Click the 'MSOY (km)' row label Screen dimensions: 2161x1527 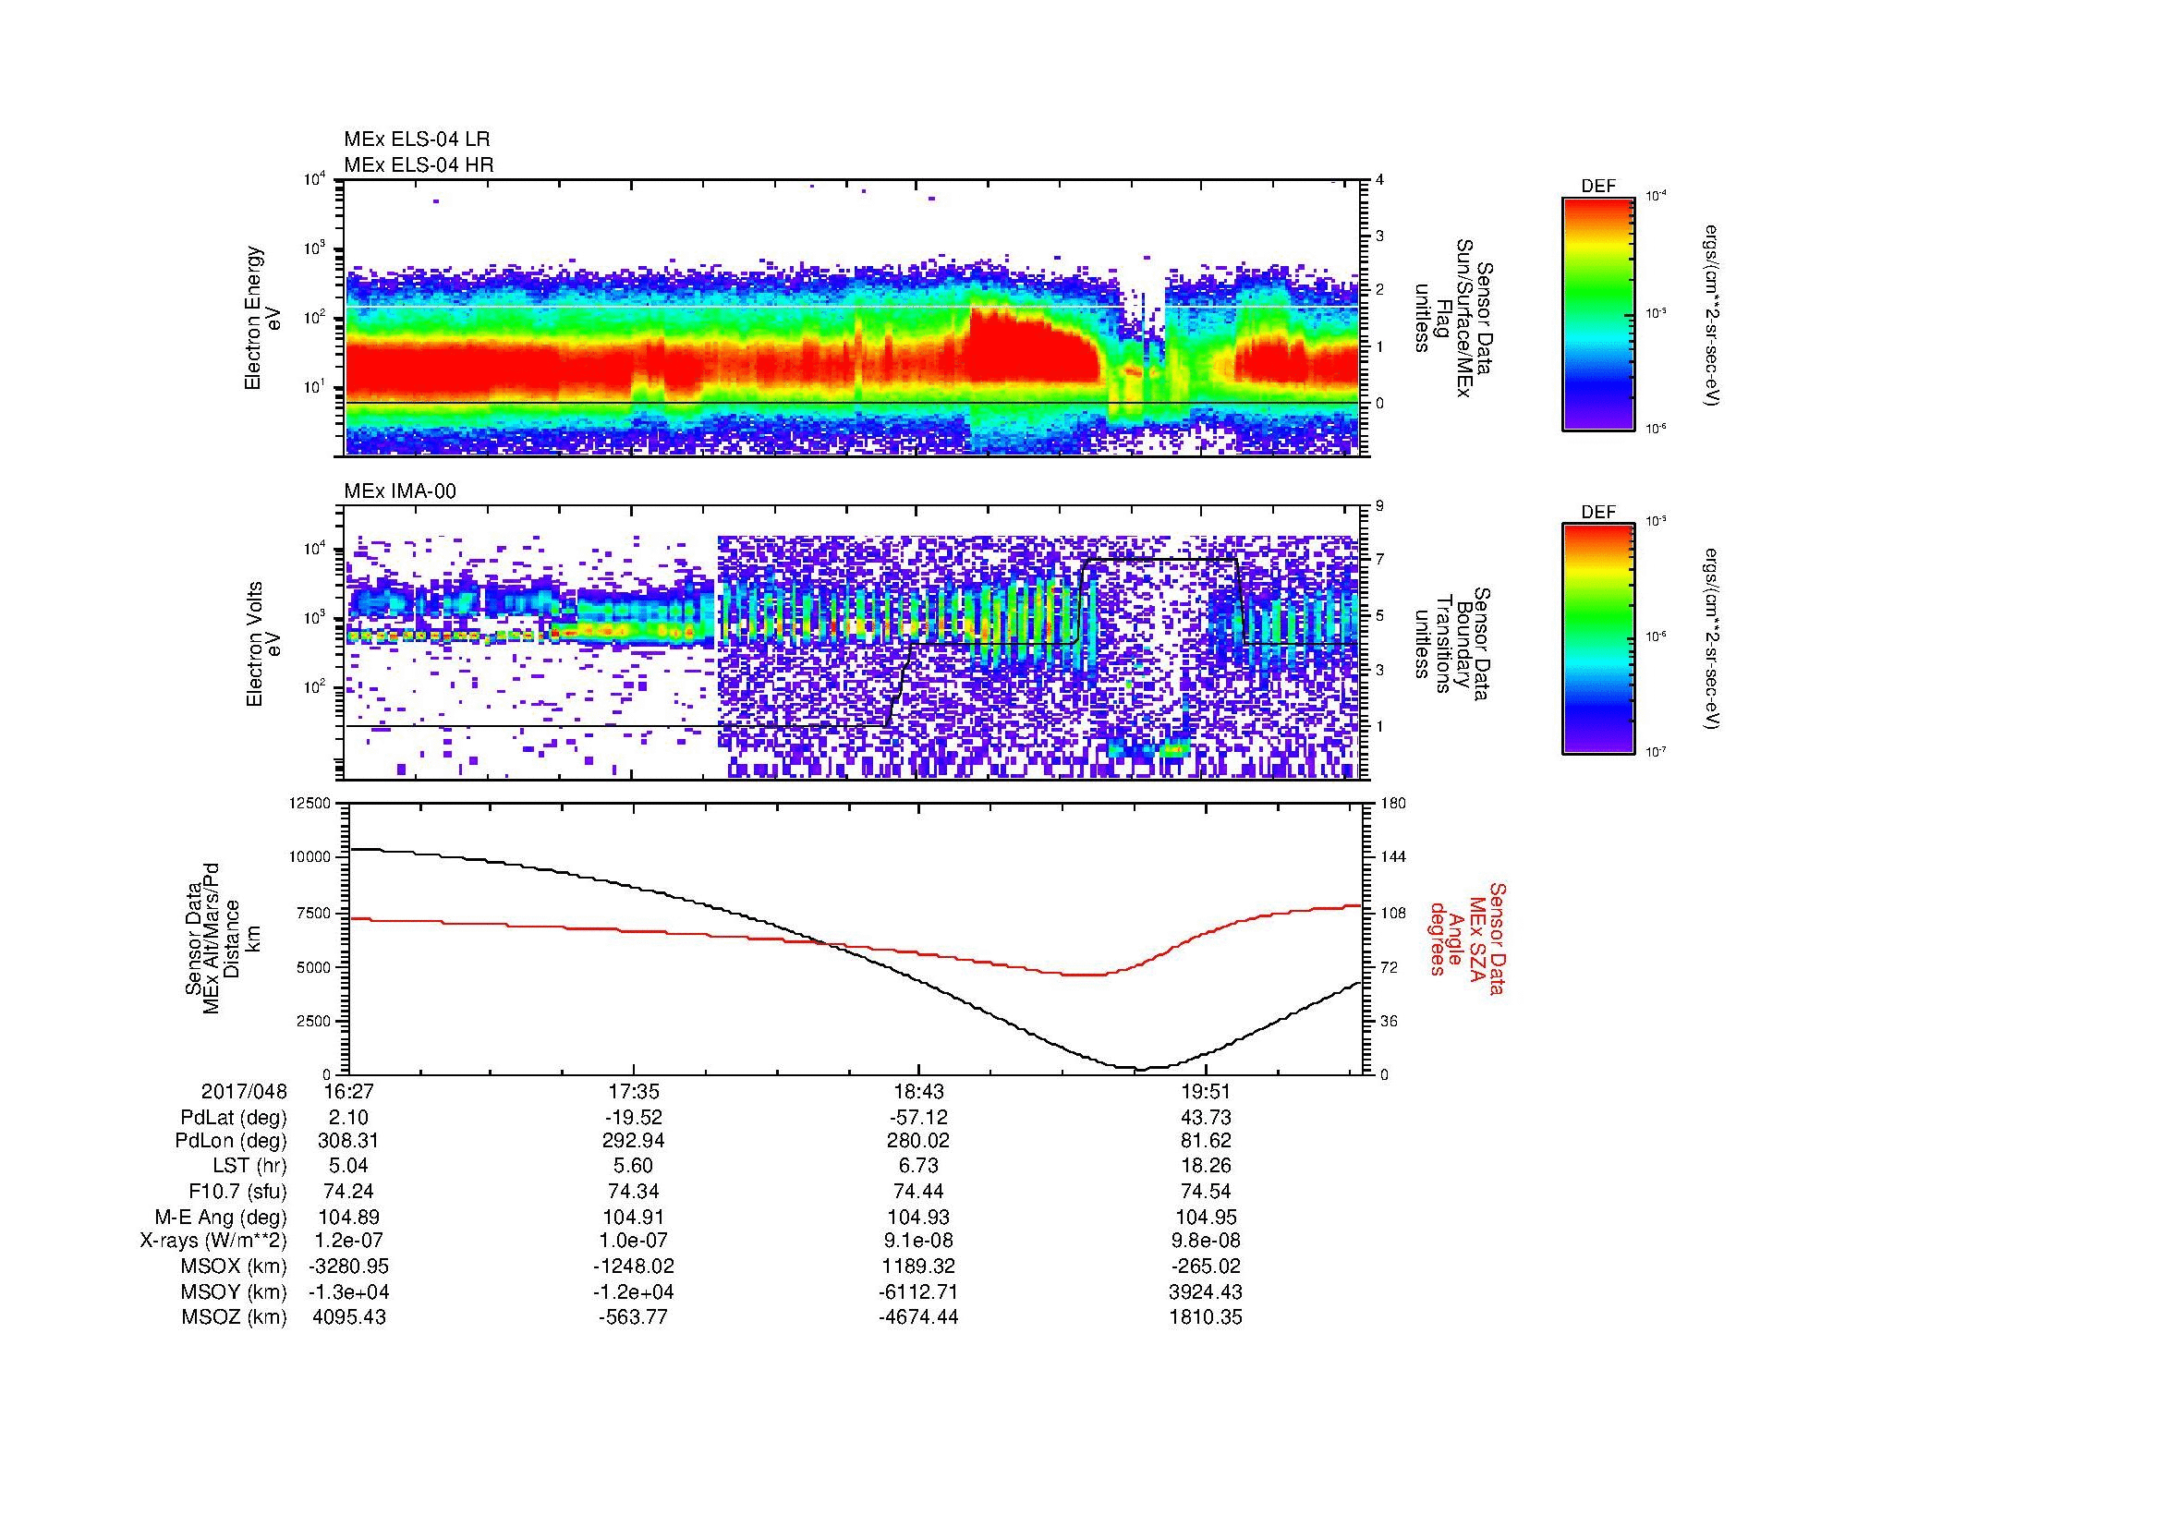(234, 1291)
